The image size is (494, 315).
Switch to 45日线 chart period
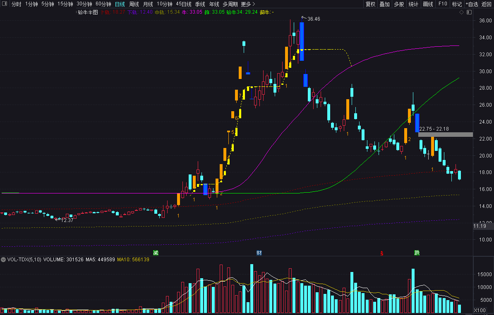pos(184,4)
